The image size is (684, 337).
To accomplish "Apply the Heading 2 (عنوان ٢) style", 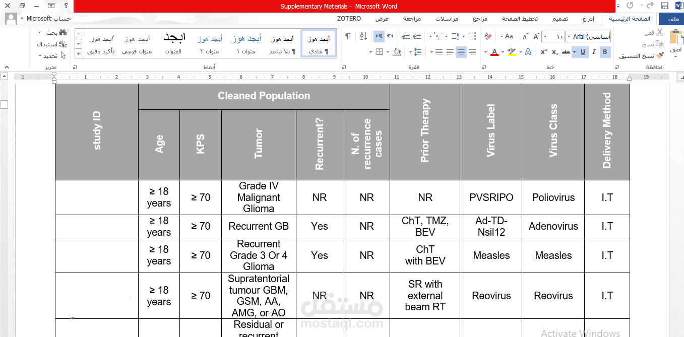I will [x=210, y=44].
